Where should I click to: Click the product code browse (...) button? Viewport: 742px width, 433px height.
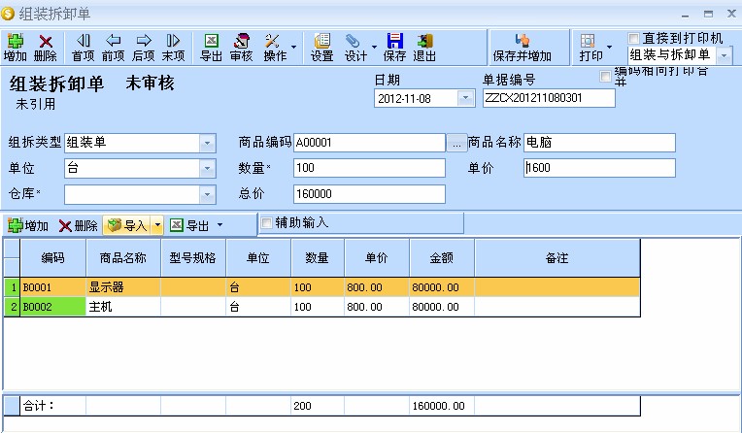click(456, 143)
